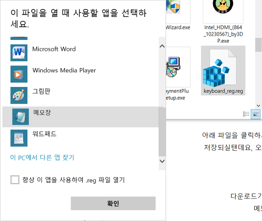Tick always use this app for .reg
The height and width of the screenshot is (221, 262).
coord(15,180)
